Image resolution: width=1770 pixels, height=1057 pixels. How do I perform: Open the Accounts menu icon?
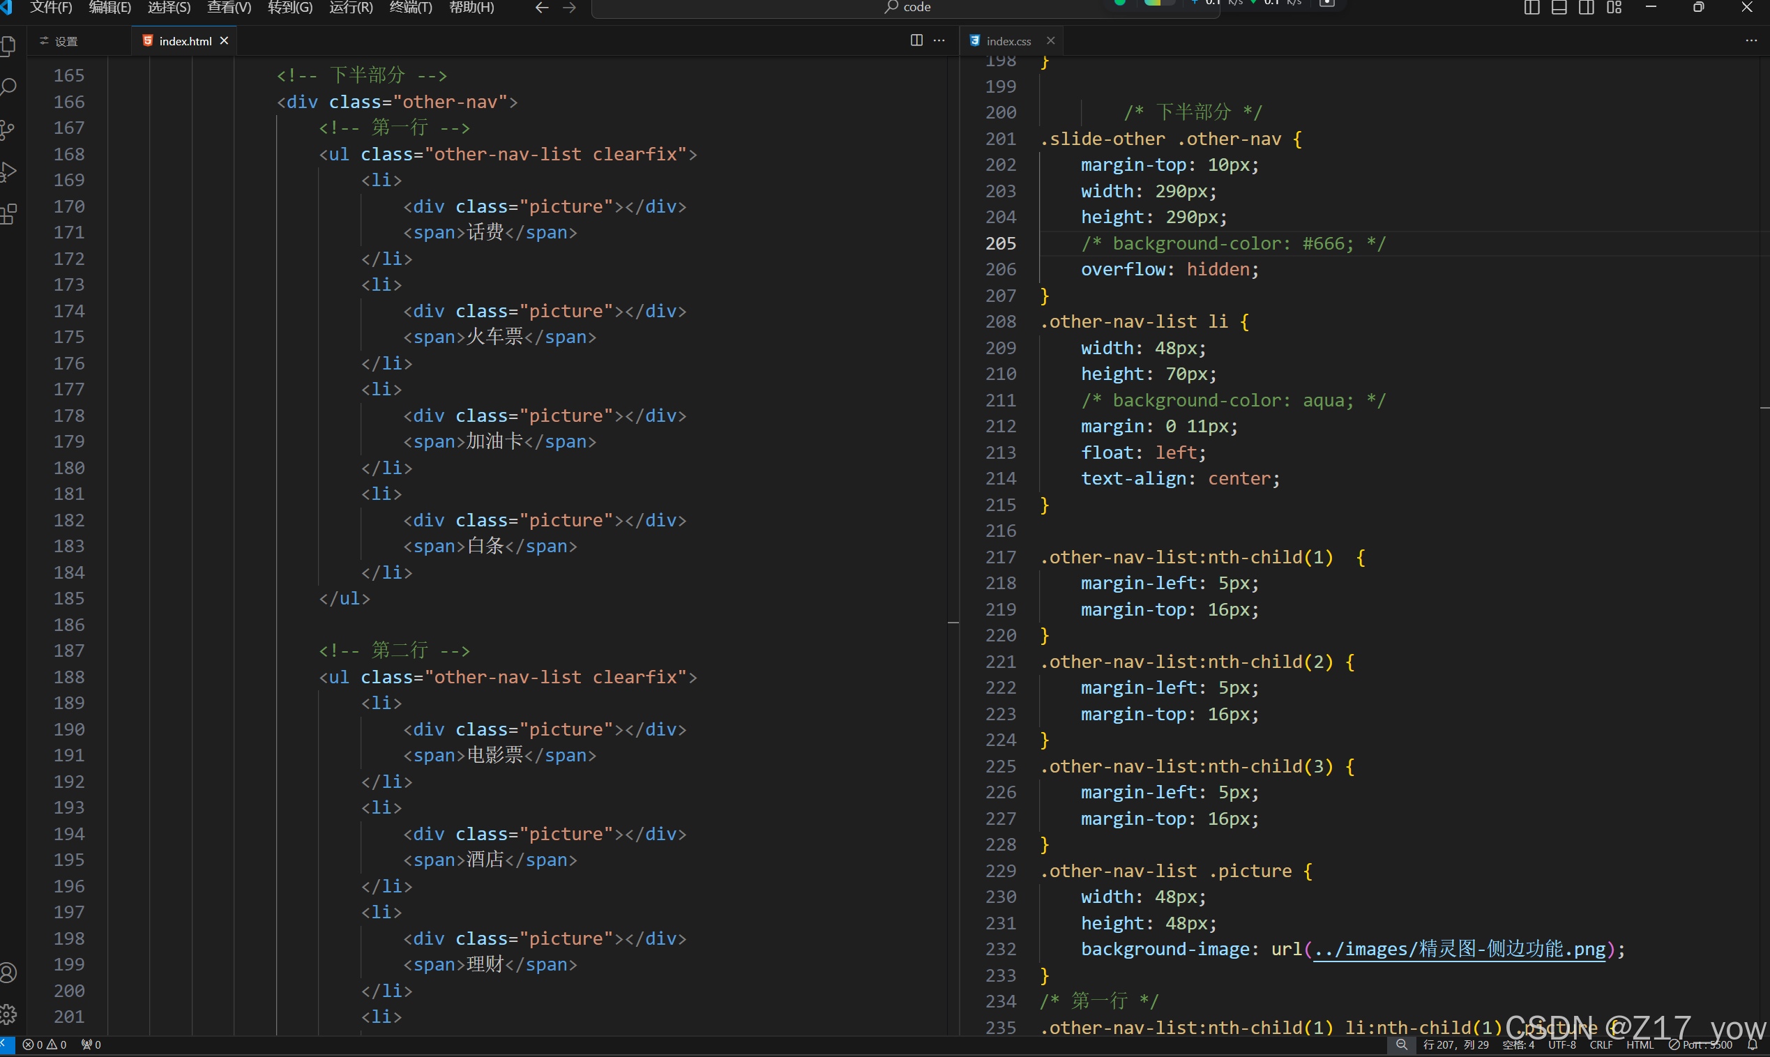pos(8,973)
